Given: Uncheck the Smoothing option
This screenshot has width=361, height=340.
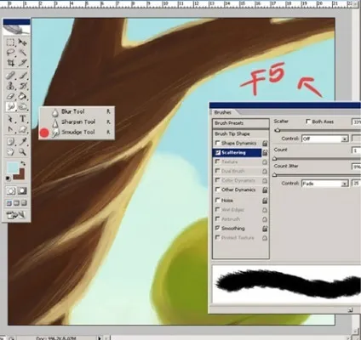Looking at the screenshot, I should point(218,228).
